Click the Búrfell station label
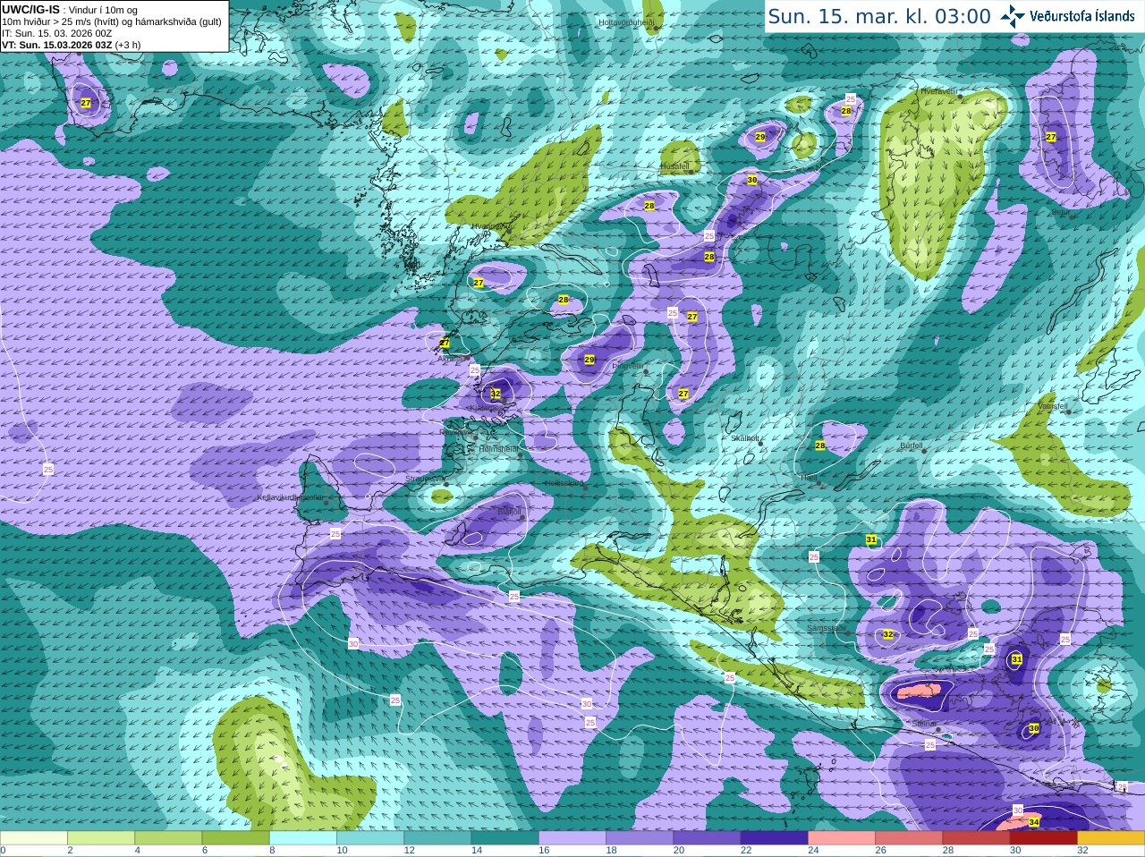This screenshot has height=857, width=1145. click(911, 445)
